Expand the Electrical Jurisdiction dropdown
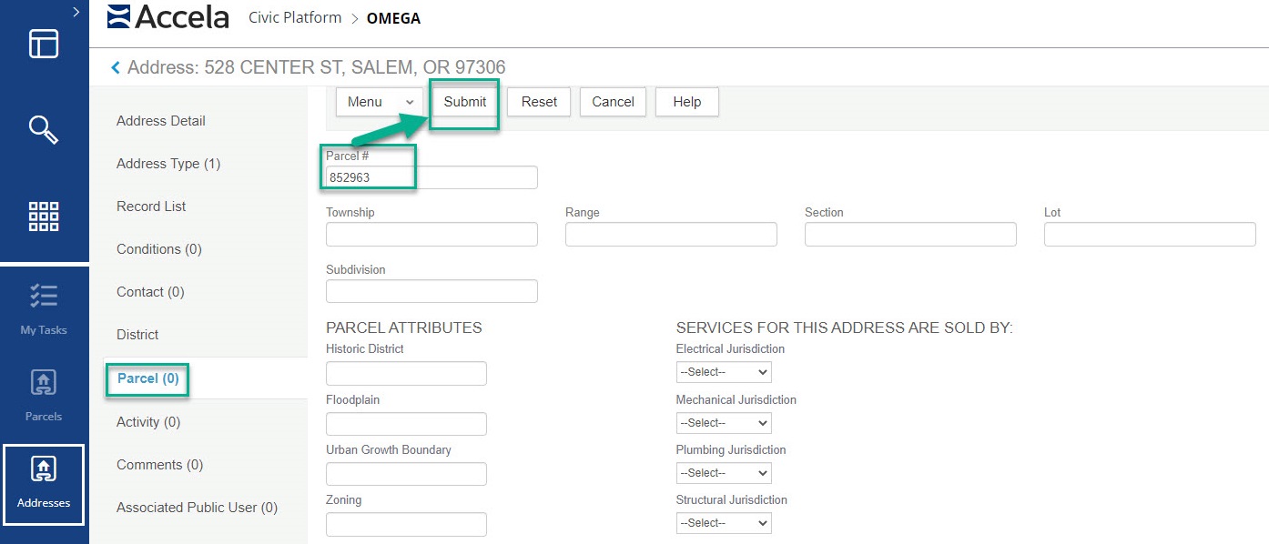The height and width of the screenshot is (544, 1269). tap(723, 372)
